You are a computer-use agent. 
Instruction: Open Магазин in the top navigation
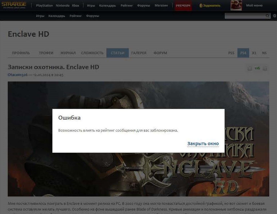coord(161,5)
